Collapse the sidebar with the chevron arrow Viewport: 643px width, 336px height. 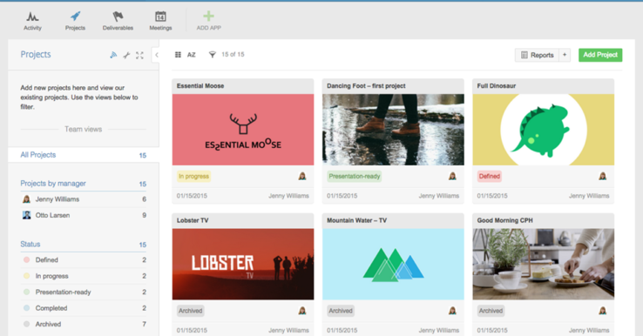pos(156,55)
